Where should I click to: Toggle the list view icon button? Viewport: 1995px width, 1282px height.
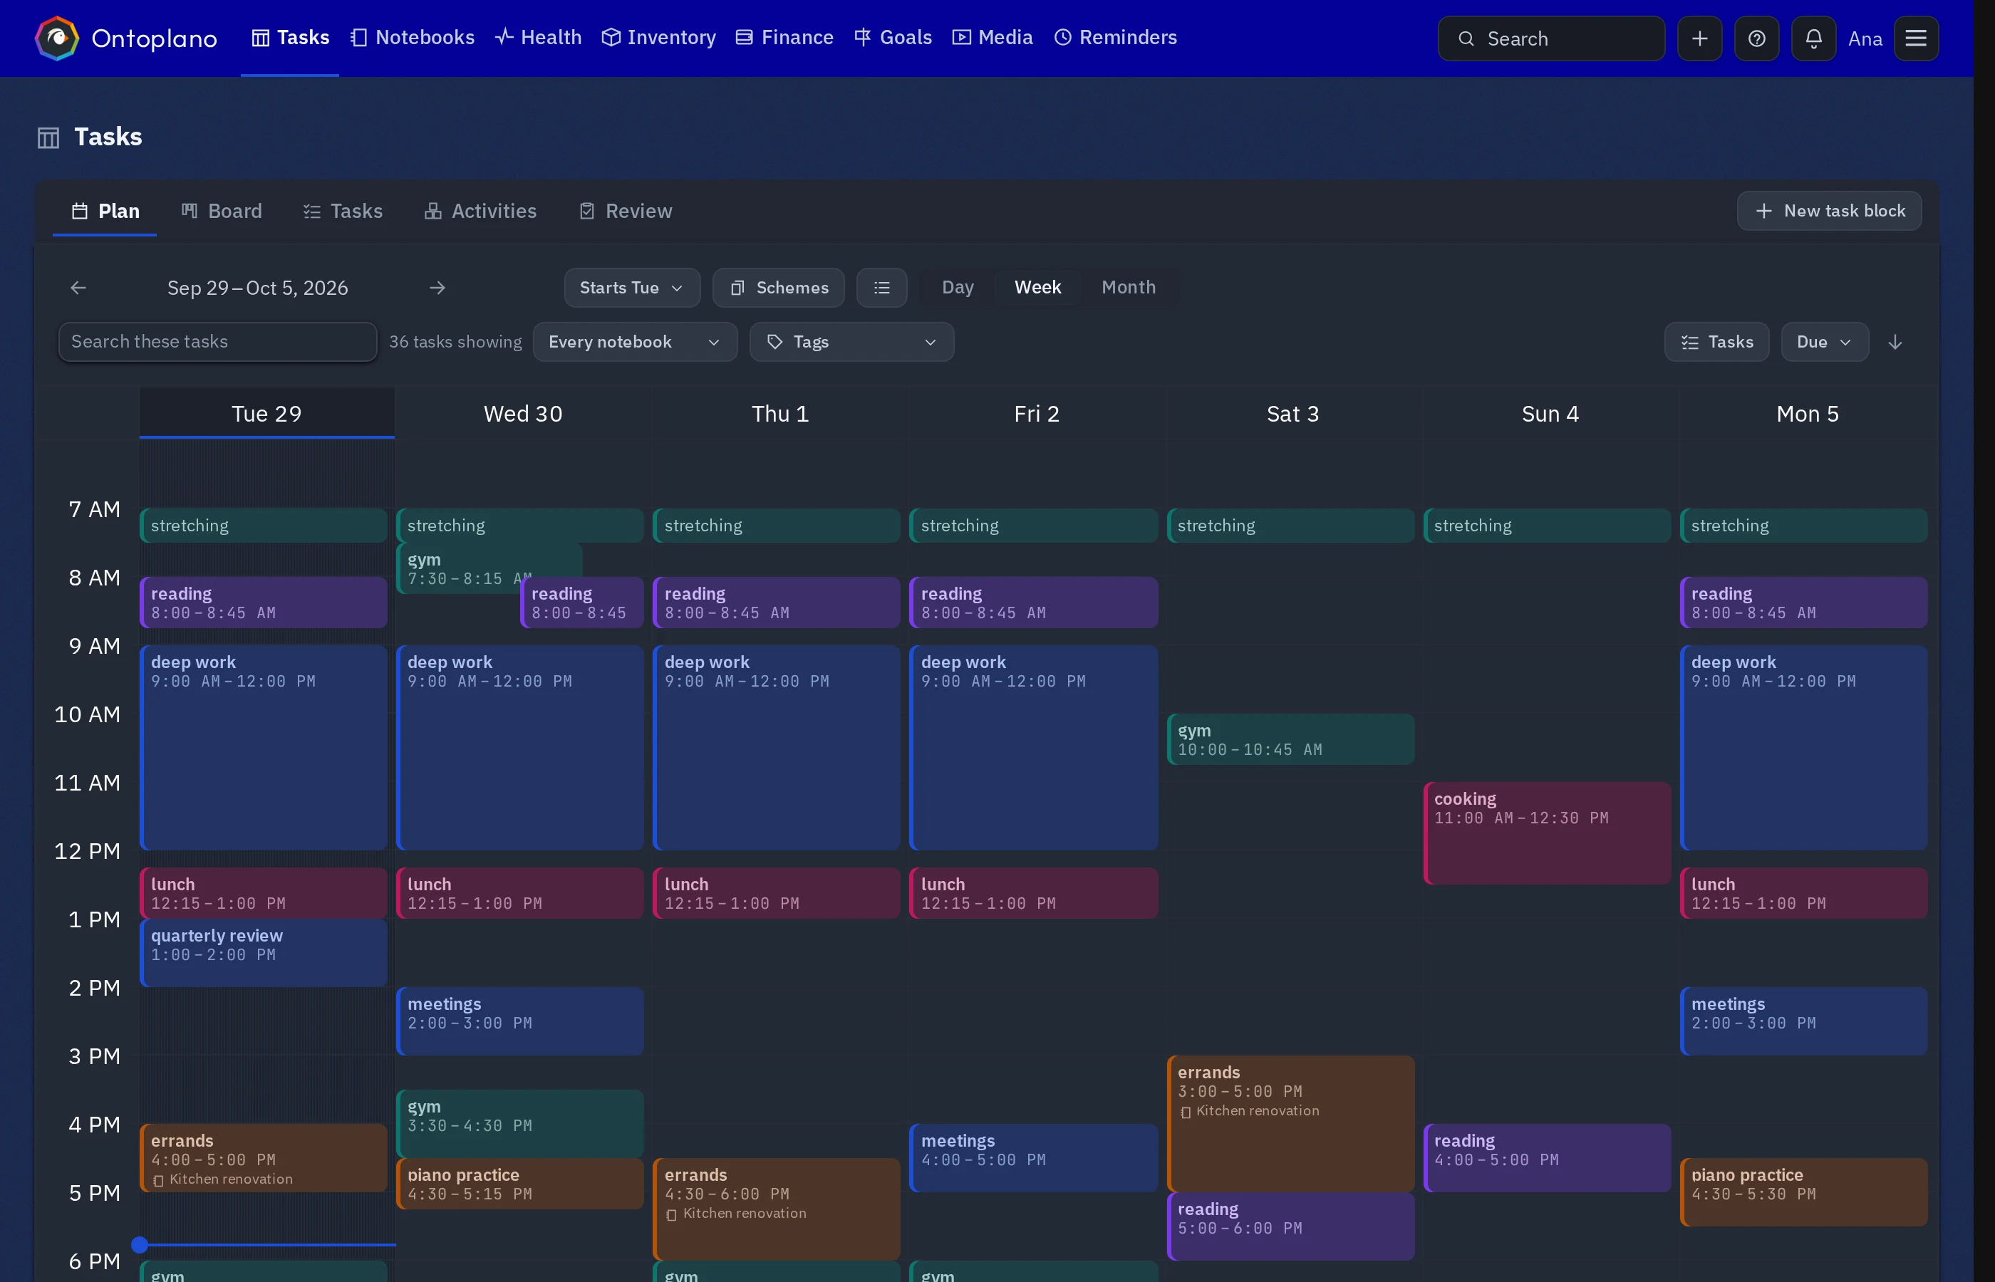click(881, 288)
